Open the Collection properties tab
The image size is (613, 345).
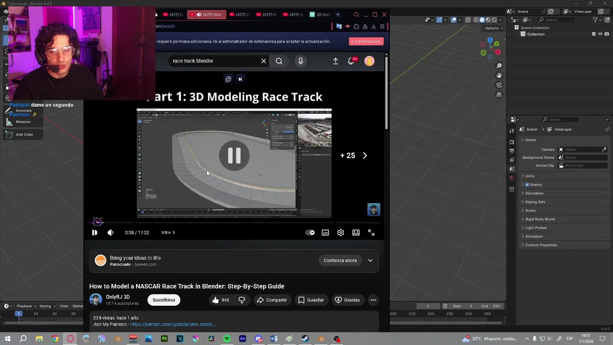coord(512,189)
